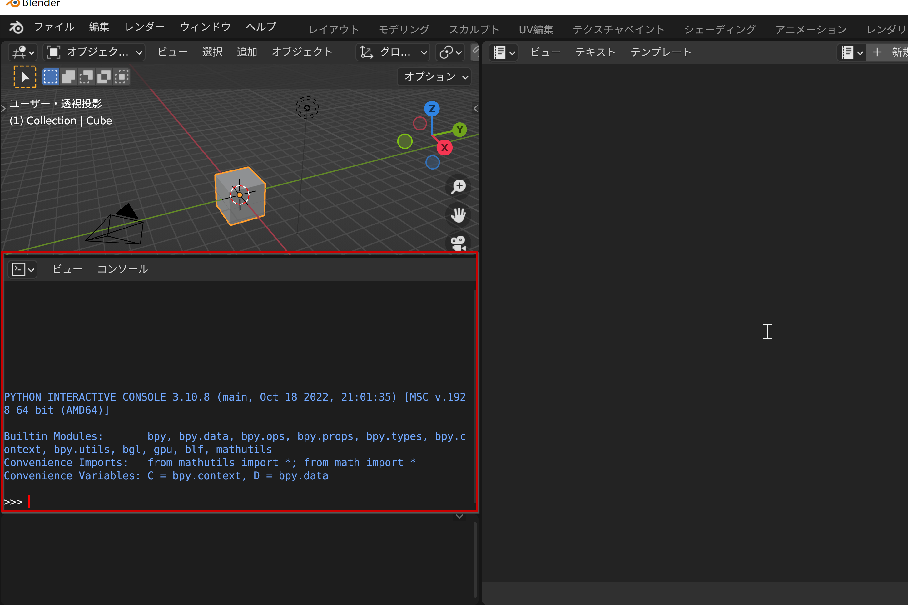The image size is (908, 605).
Task: Open the オブジェクト... object type dropdown
Action: [x=95, y=53]
